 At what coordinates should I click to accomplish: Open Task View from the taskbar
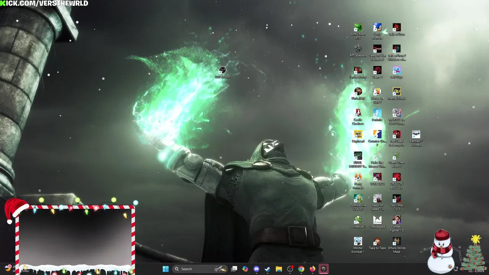[234, 269]
